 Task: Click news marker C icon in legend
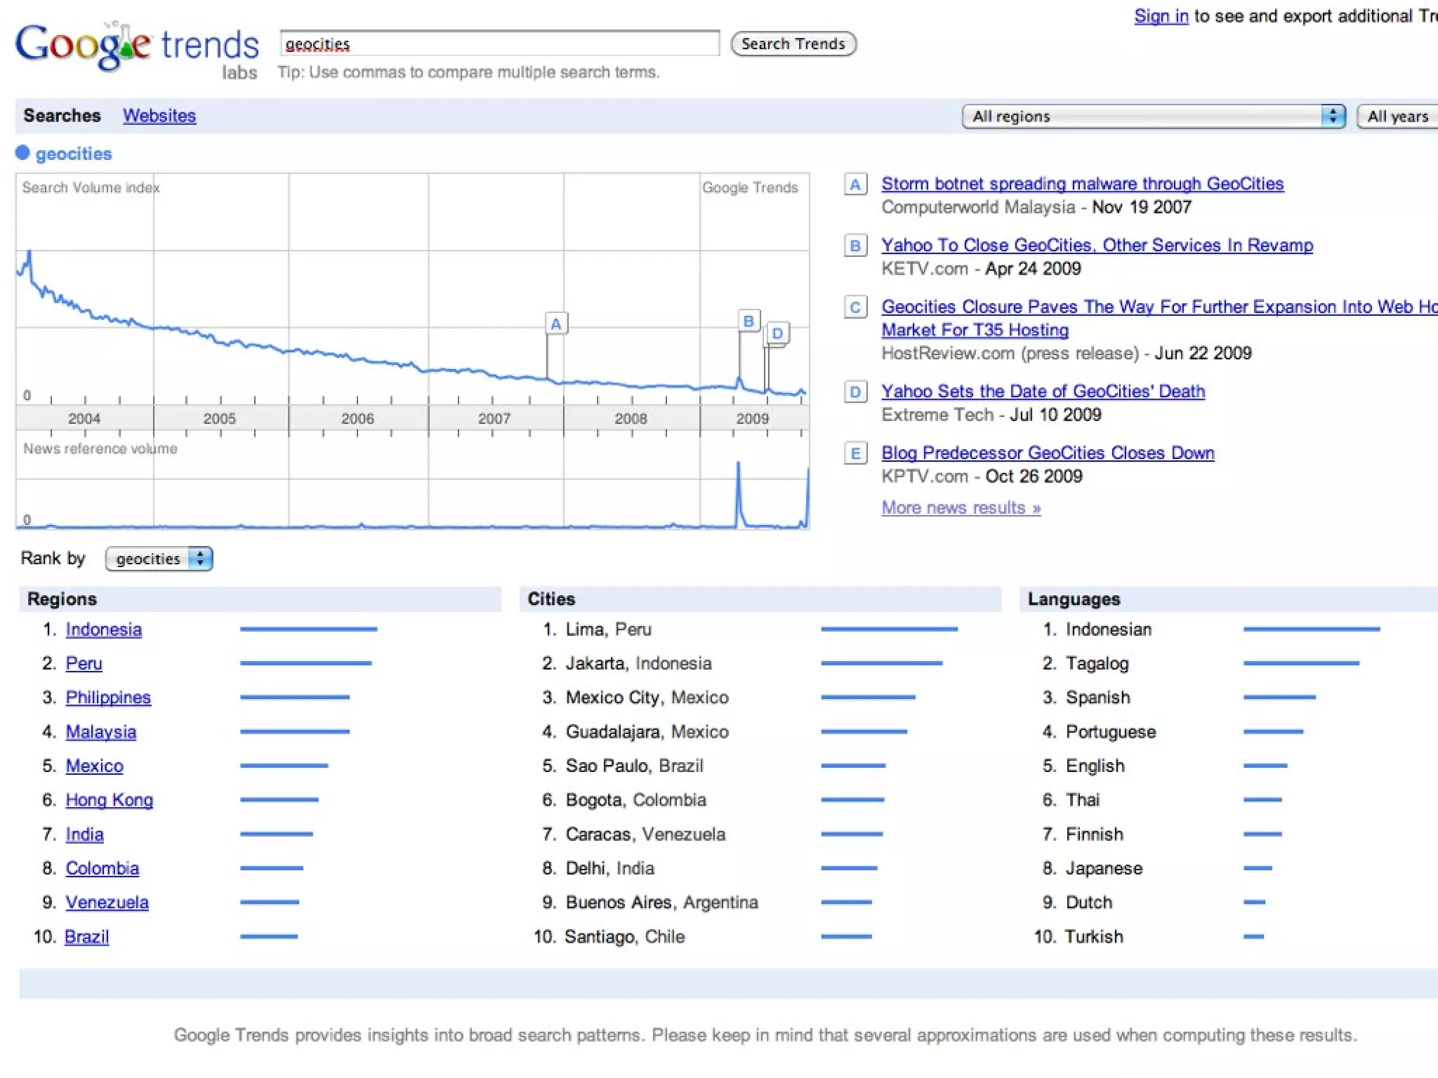click(x=855, y=307)
